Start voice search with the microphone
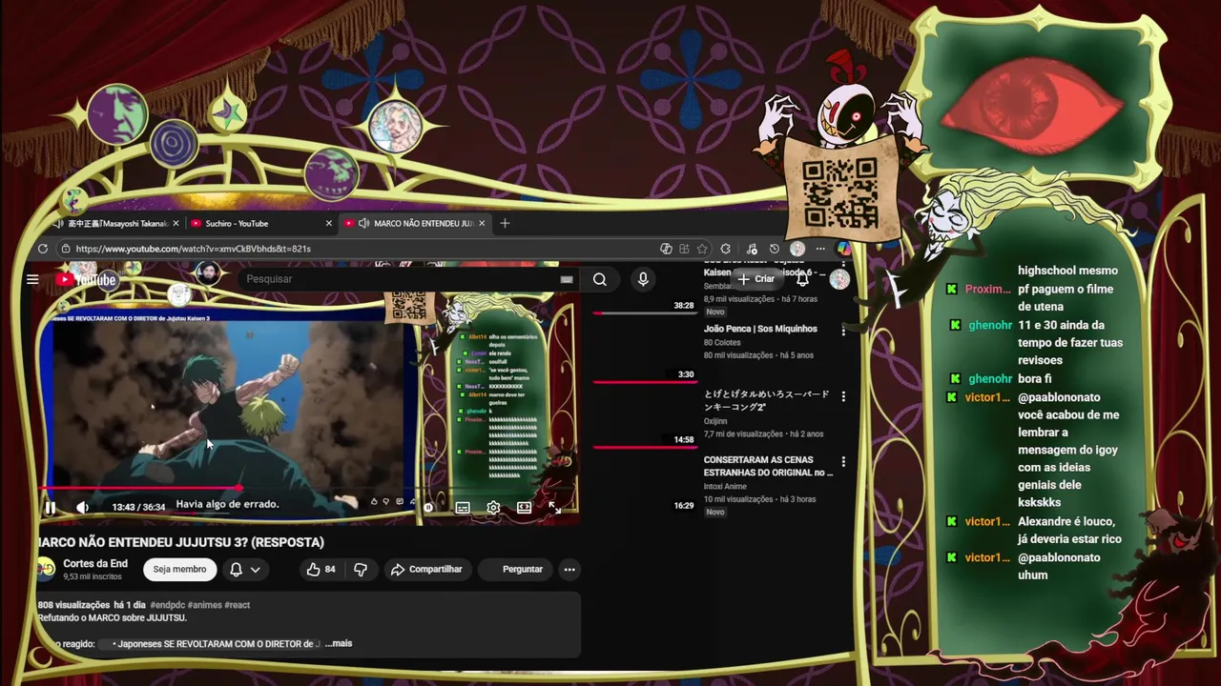1221x686 pixels. tap(643, 279)
